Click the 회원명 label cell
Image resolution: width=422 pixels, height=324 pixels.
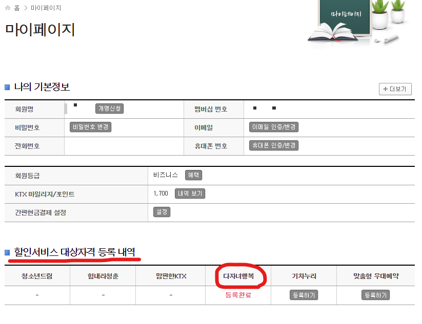coord(34,109)
